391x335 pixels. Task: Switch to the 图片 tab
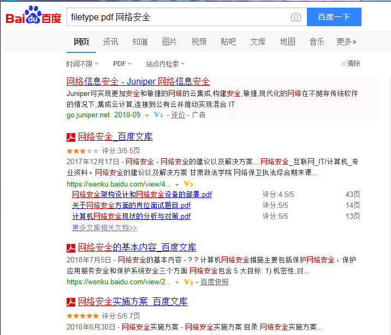(x=169, y=41)
